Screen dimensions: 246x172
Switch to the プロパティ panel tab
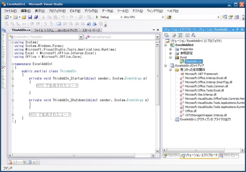click(171, 156)
